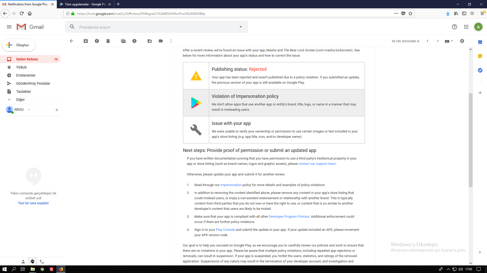
Task: Click the mail search magnifier icon
Action: click(72, 27)
